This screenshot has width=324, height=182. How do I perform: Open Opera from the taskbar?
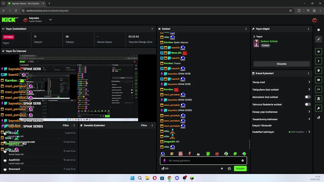[155, 178]
